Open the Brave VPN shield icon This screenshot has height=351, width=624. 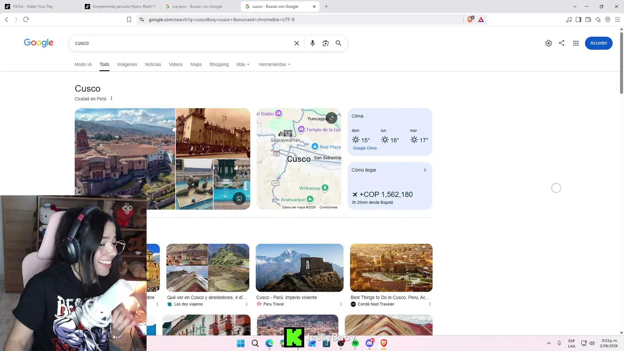click(x=607, y=19)
